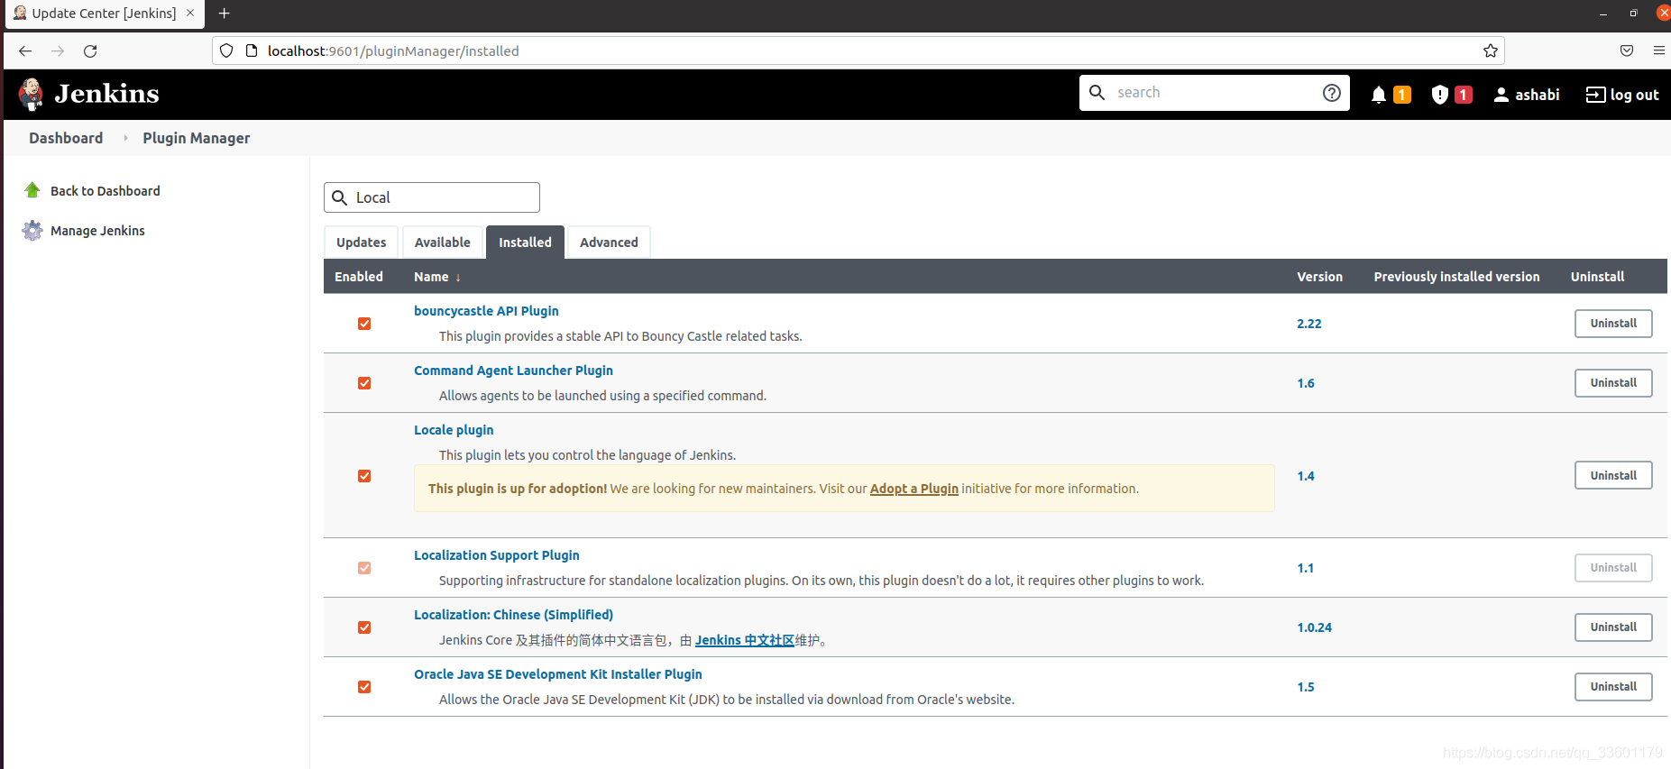Image resolution: width=1671 pixels, height=769 pixels.
Task: Follow the Jenkins 中文社区 link
Action: [x=744, y=640]
